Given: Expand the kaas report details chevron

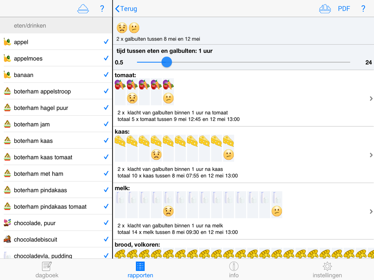Looking at the screenshot, I should click(371, 155).
